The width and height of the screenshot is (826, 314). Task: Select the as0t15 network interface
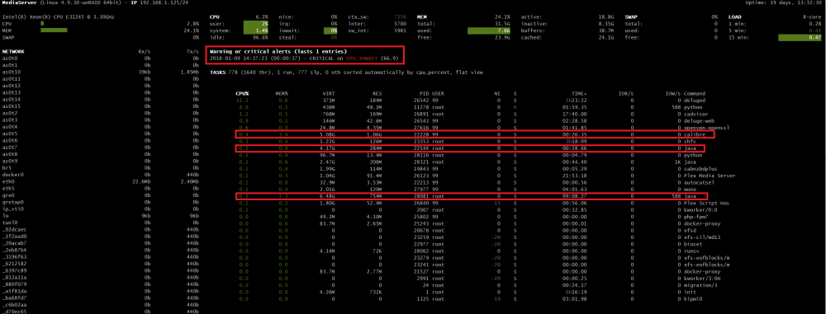tap(12, 106)
